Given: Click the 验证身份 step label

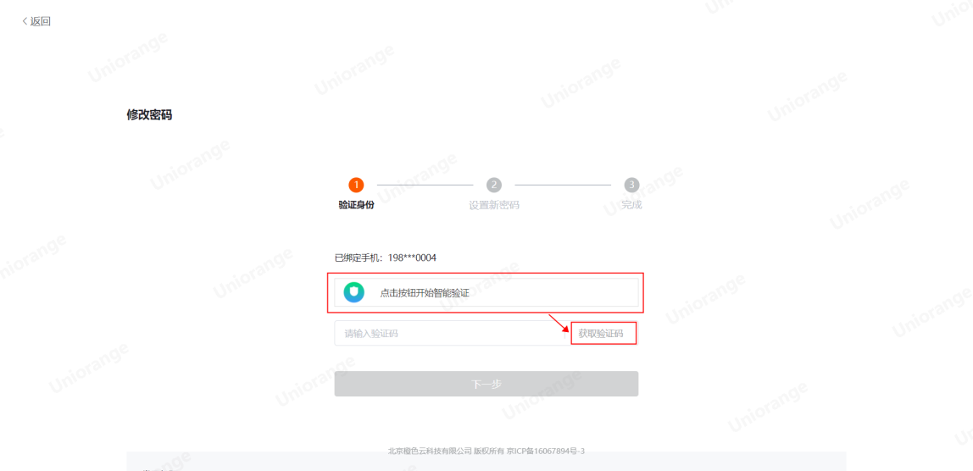Looking at the screenshot, I should (x=356, y=205).
